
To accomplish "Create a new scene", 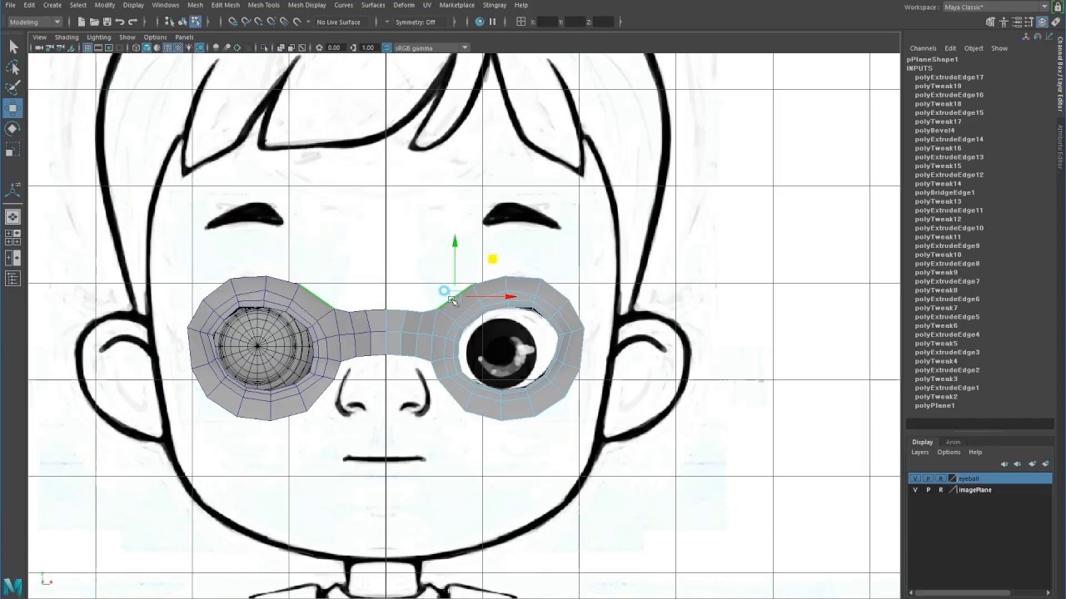I will [82, 22].
